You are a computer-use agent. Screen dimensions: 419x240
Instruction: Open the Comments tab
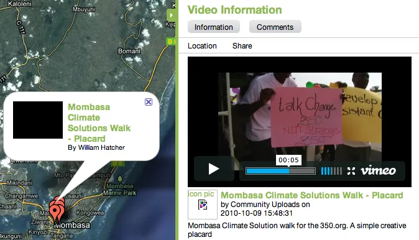point(275,27)
